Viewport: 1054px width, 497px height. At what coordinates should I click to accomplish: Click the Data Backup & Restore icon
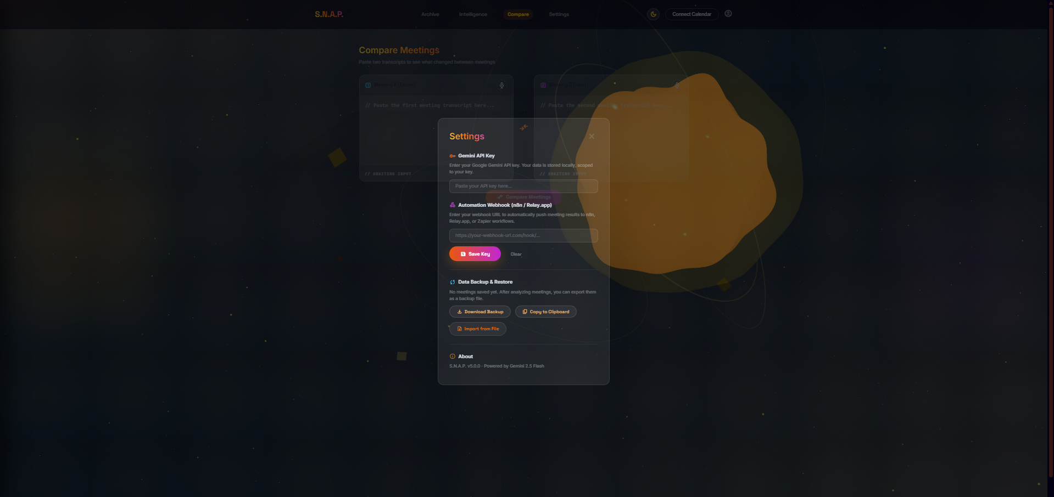(453, 282)
